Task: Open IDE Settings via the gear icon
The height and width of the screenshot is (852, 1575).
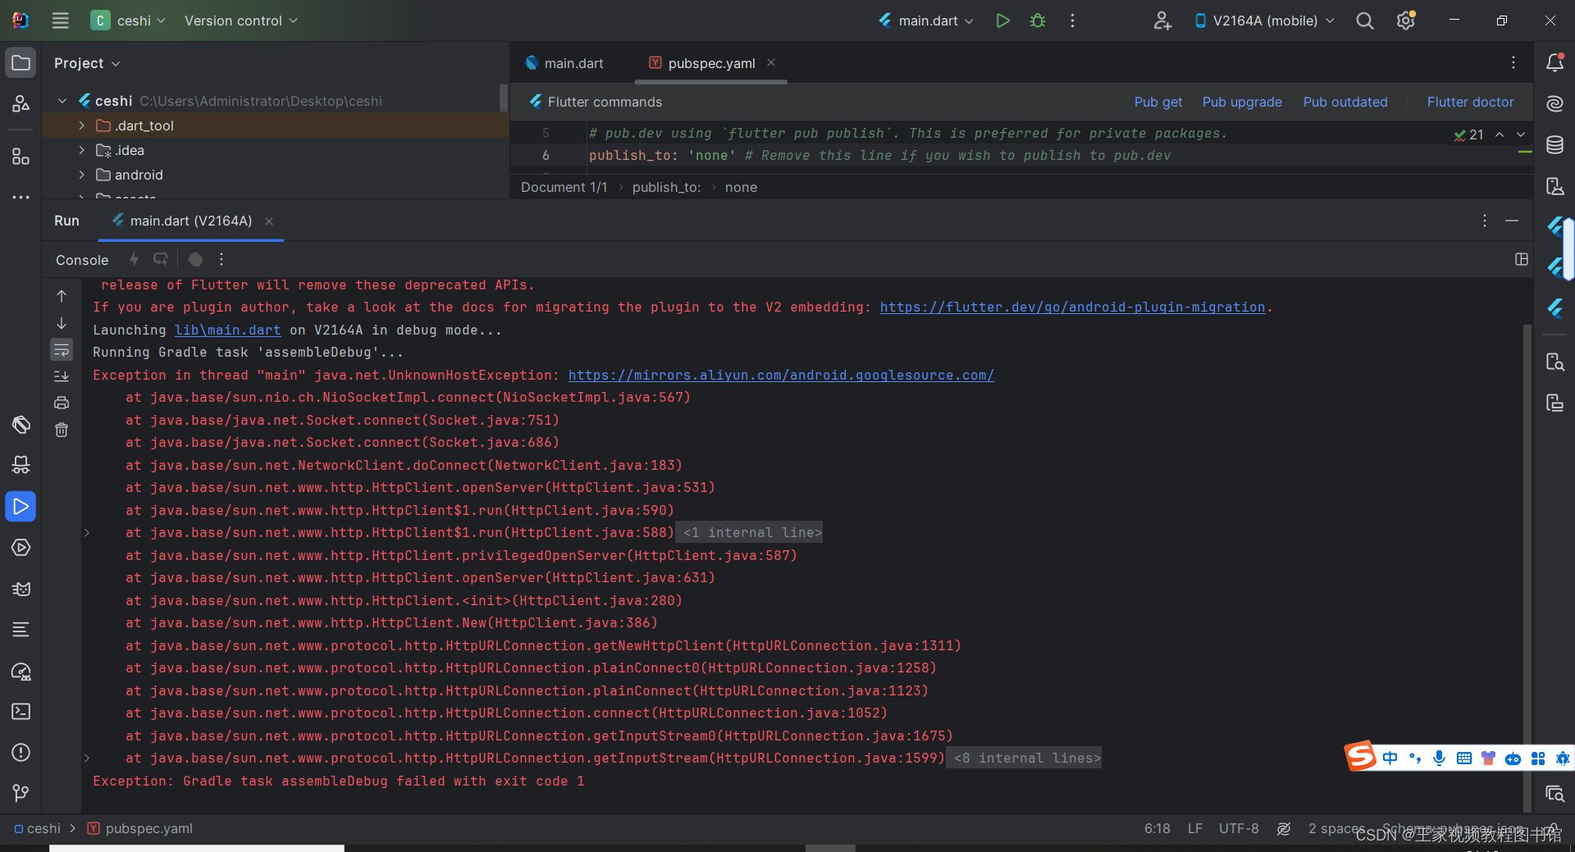Action: (x=1405, y=21)
